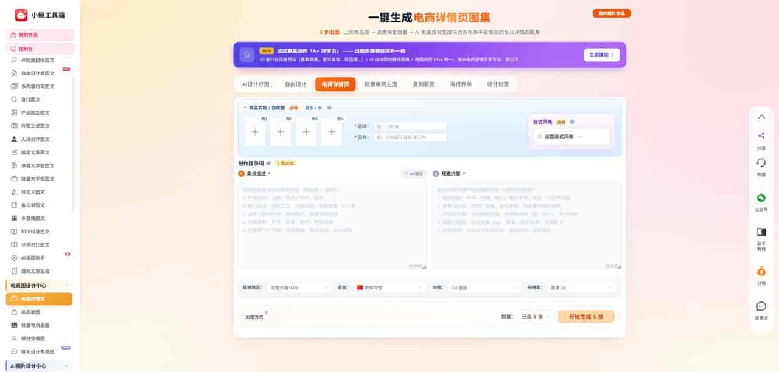The image size is (779, 372).
Task: Open AI批量超级图文 in the sidebar
Action: click(x=39, y=60)
